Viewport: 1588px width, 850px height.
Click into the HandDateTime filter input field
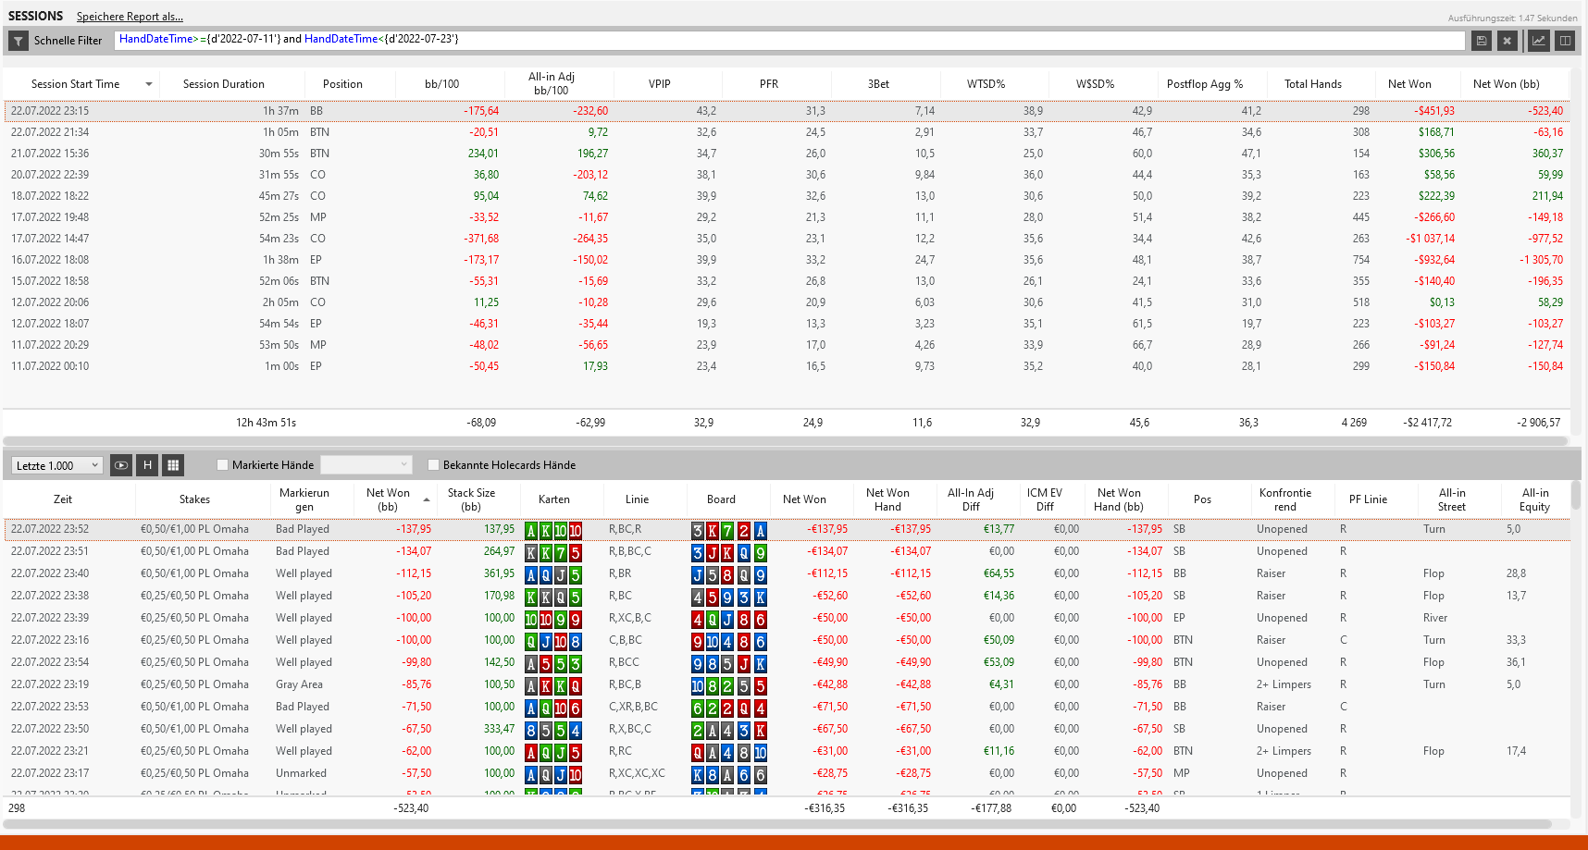pos(789,40)
